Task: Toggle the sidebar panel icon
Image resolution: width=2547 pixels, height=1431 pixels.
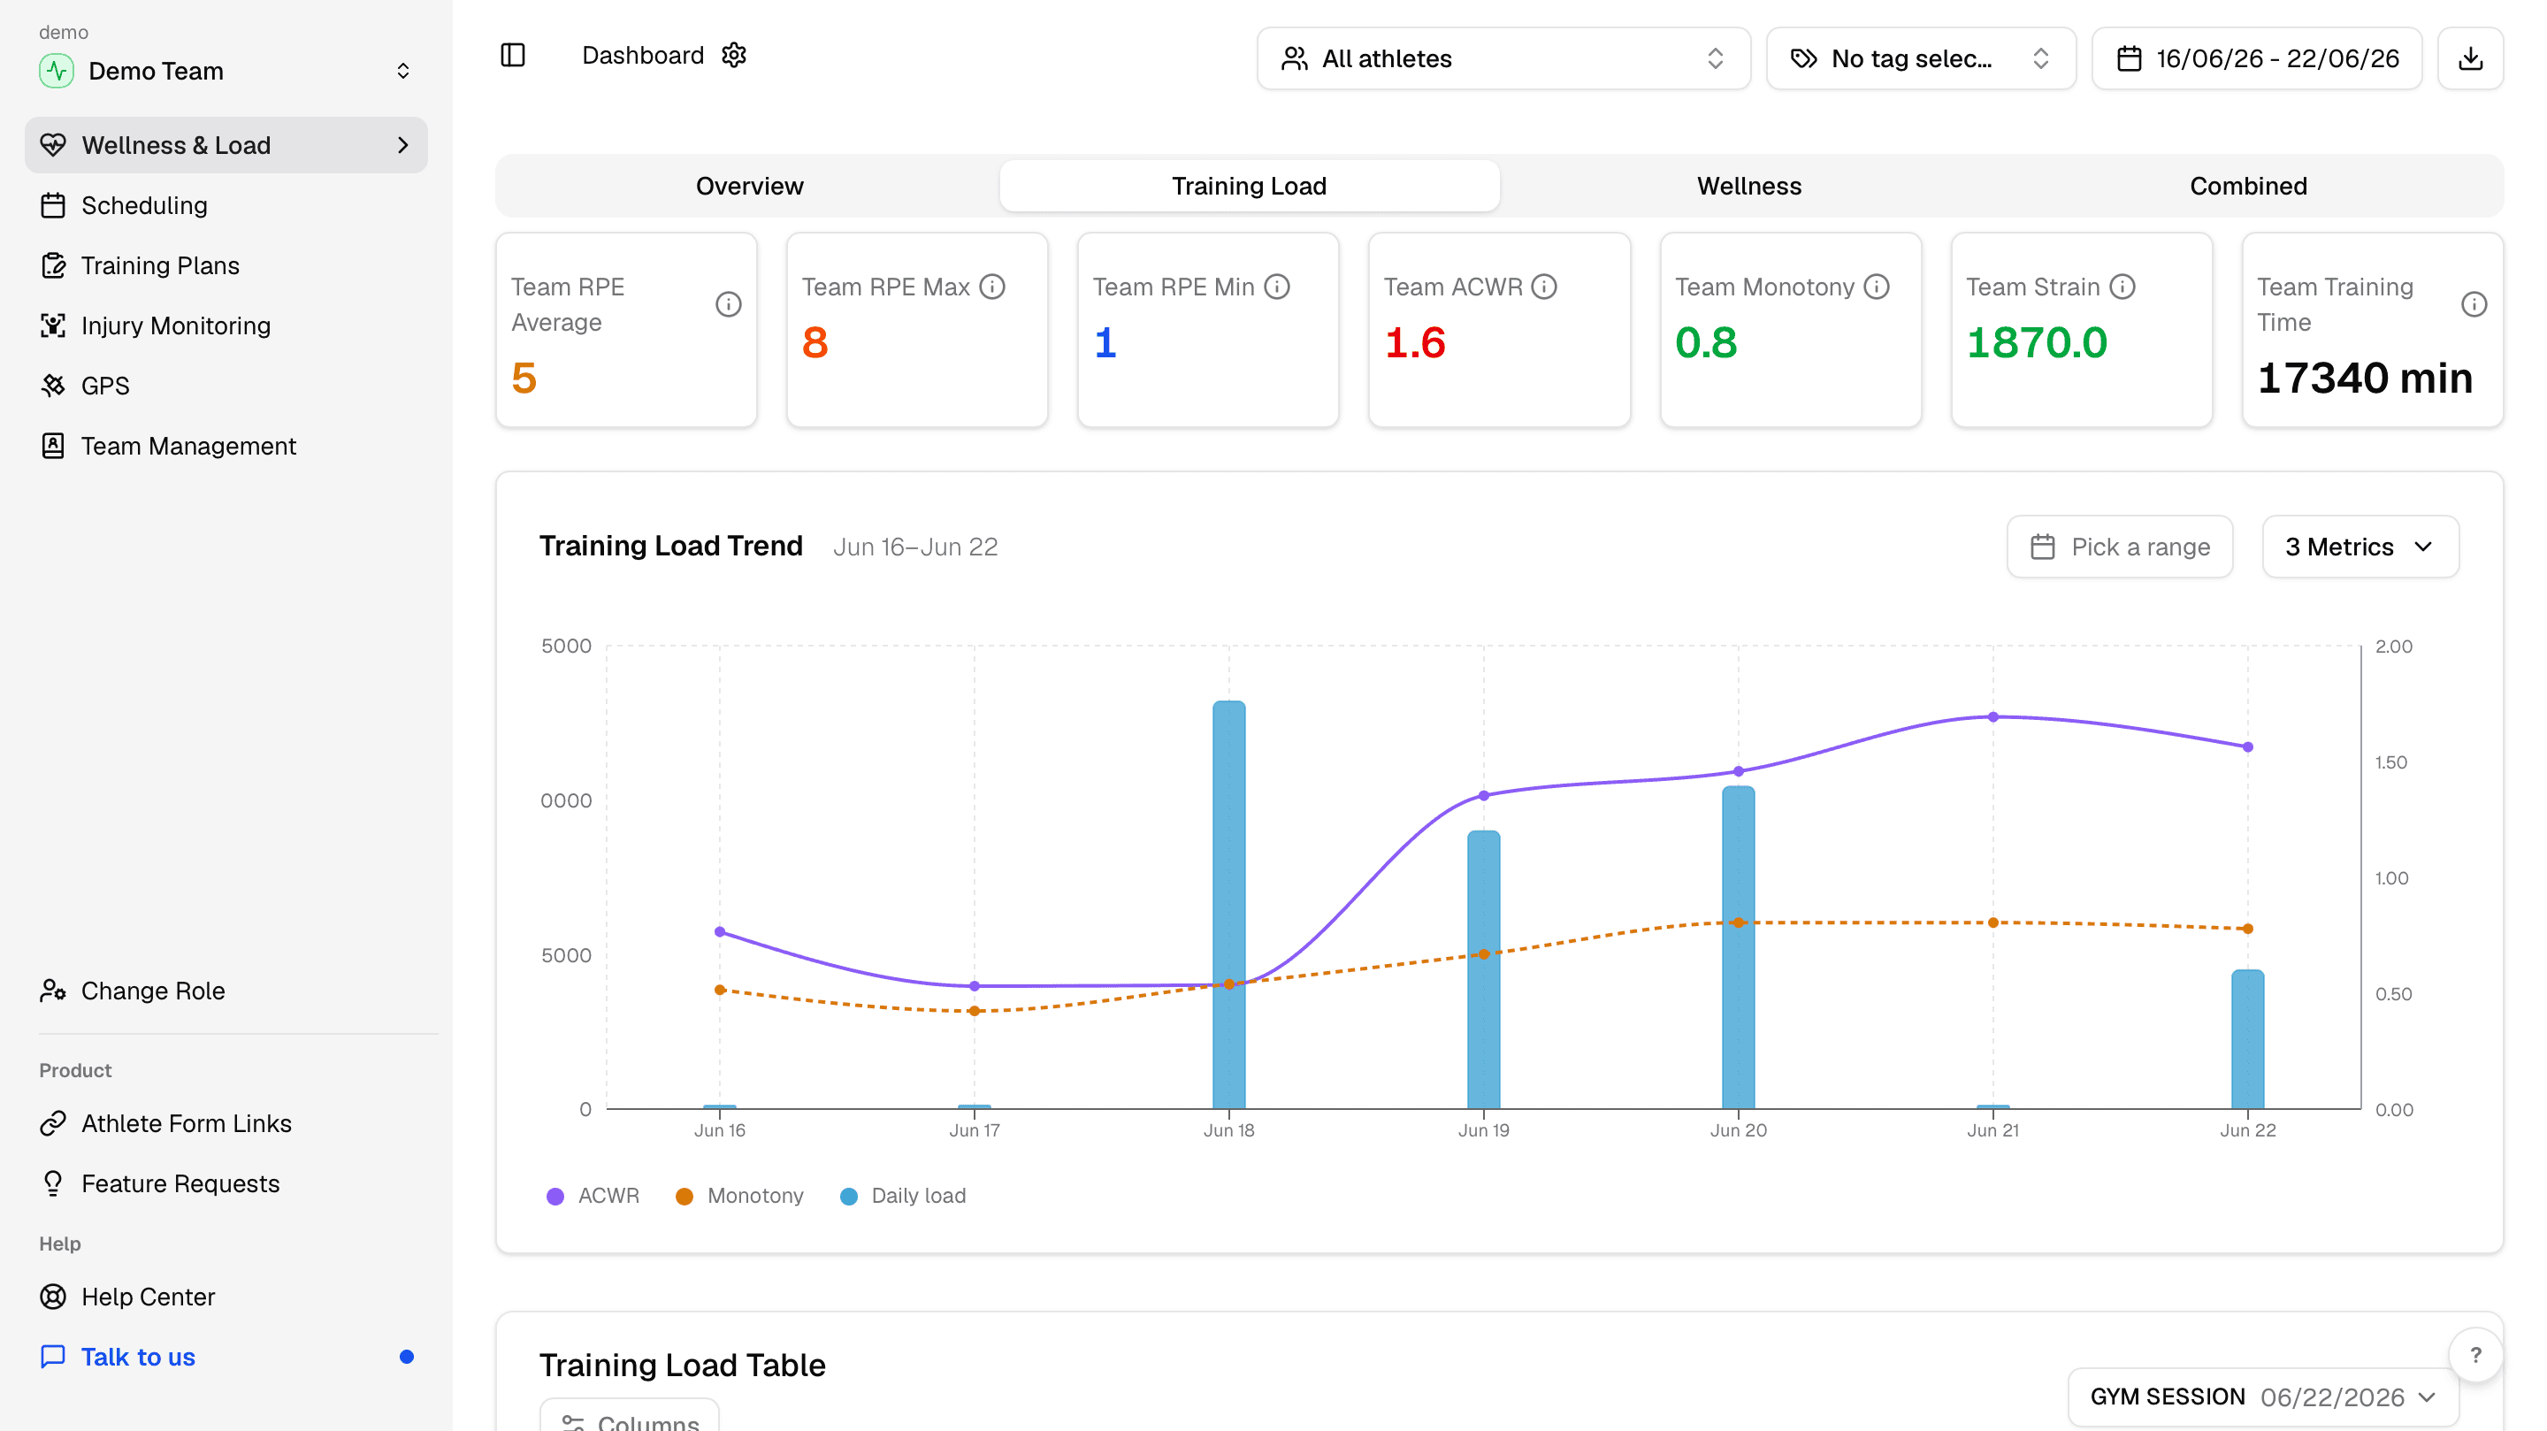Action: (512, 56)
